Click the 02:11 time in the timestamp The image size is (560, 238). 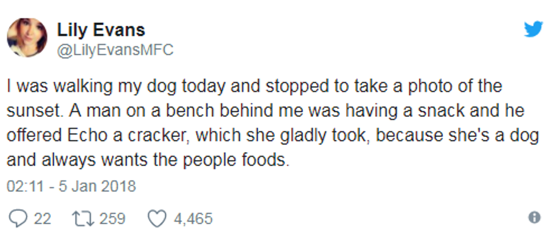coord(25,186)
